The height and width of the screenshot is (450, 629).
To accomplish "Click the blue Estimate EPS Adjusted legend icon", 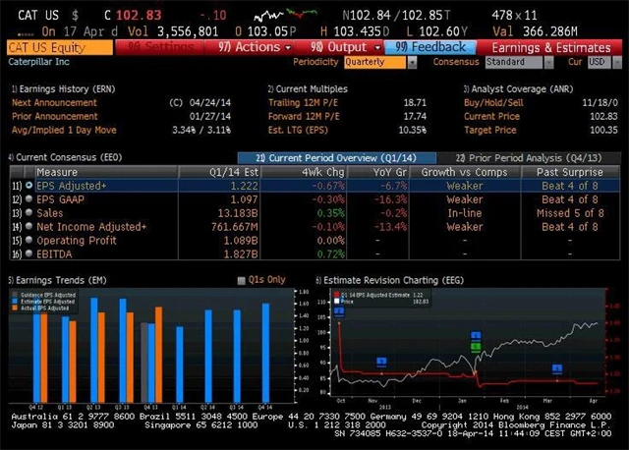I will (18, 301).
